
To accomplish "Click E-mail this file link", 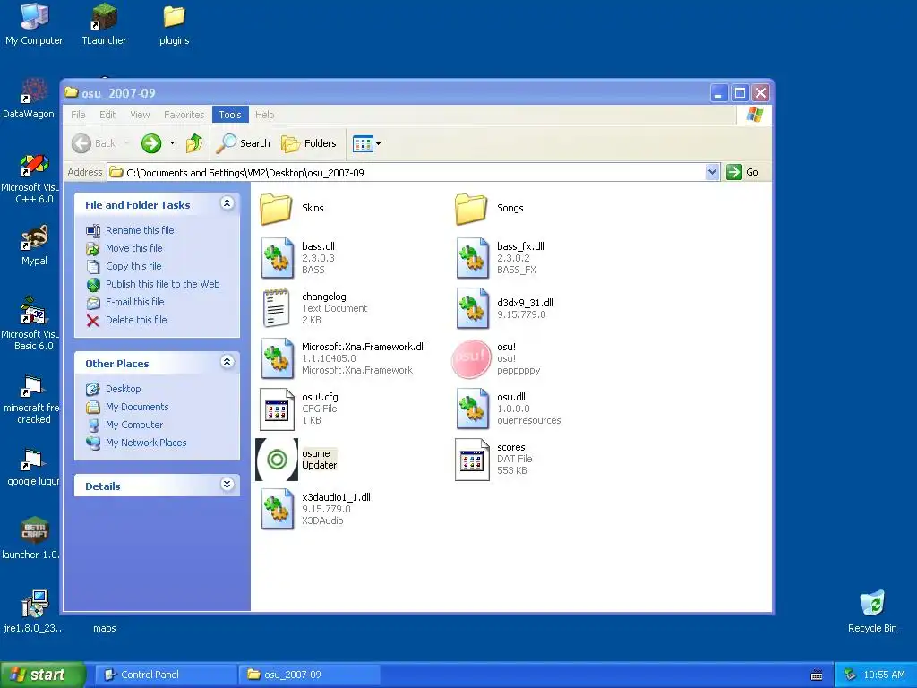I will click(x=134, y=302).
